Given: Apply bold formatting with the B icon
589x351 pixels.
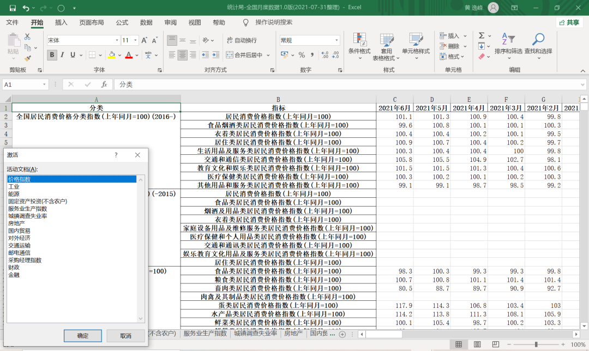Looking at the screenshot, I should tap(51, 55).
